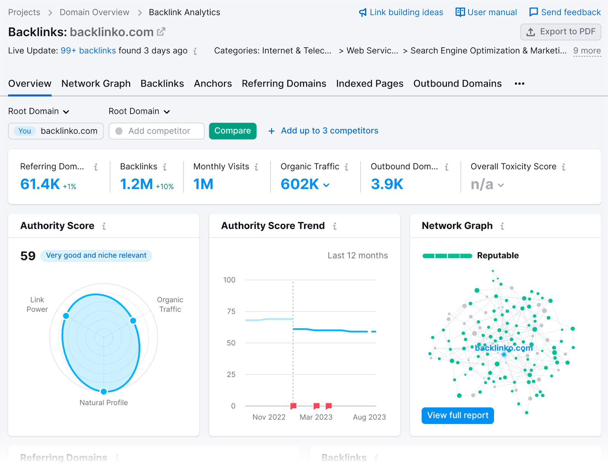Open the first Root Domain dropdown
The width and height of the screenshot is (608, 466).
(x=38, y=111)
